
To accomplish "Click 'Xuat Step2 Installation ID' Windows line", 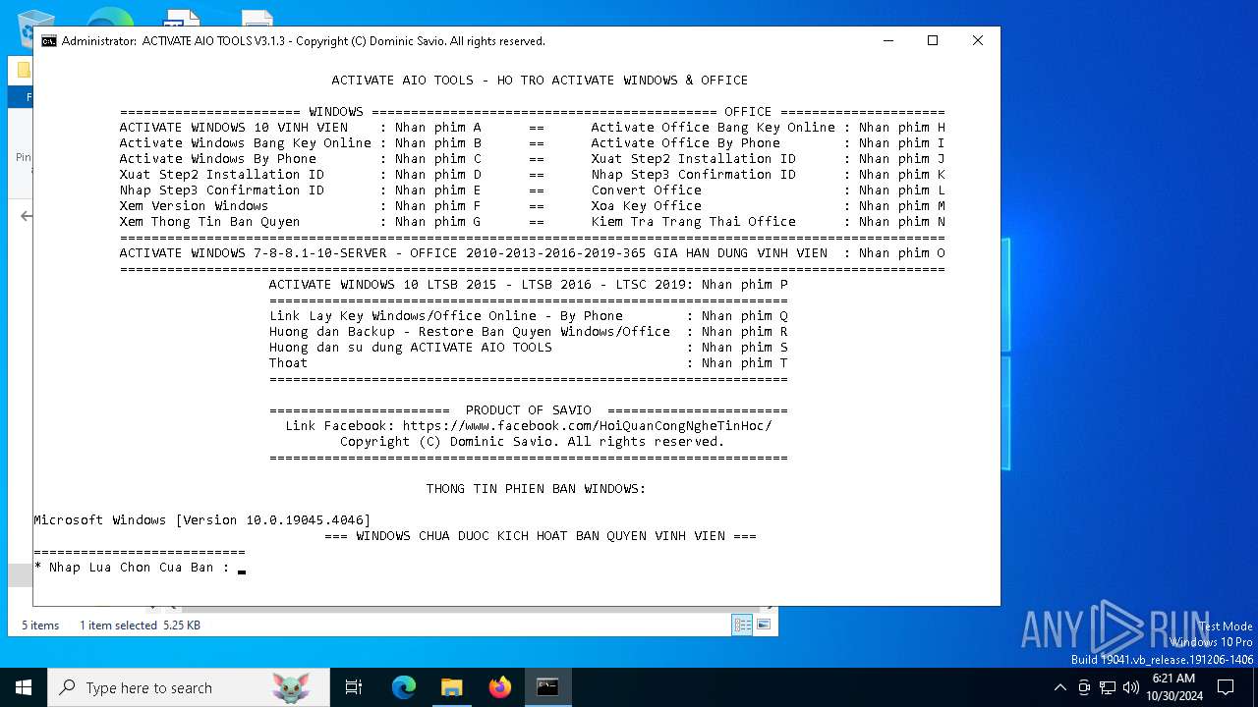I will tap(301, 175).
